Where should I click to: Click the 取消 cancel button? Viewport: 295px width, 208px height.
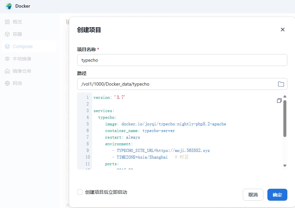253,195
